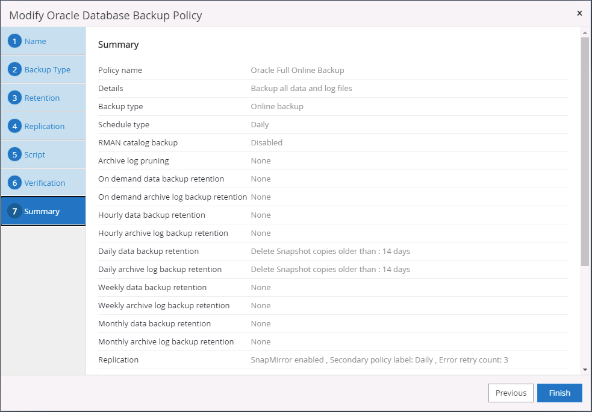Open the Replication step
The image size is (592, 412).
[x=45, y=126]
